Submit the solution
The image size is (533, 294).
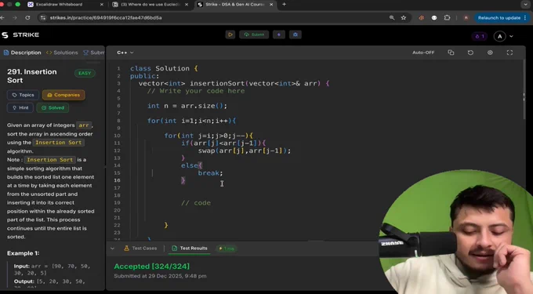point(254,34)
